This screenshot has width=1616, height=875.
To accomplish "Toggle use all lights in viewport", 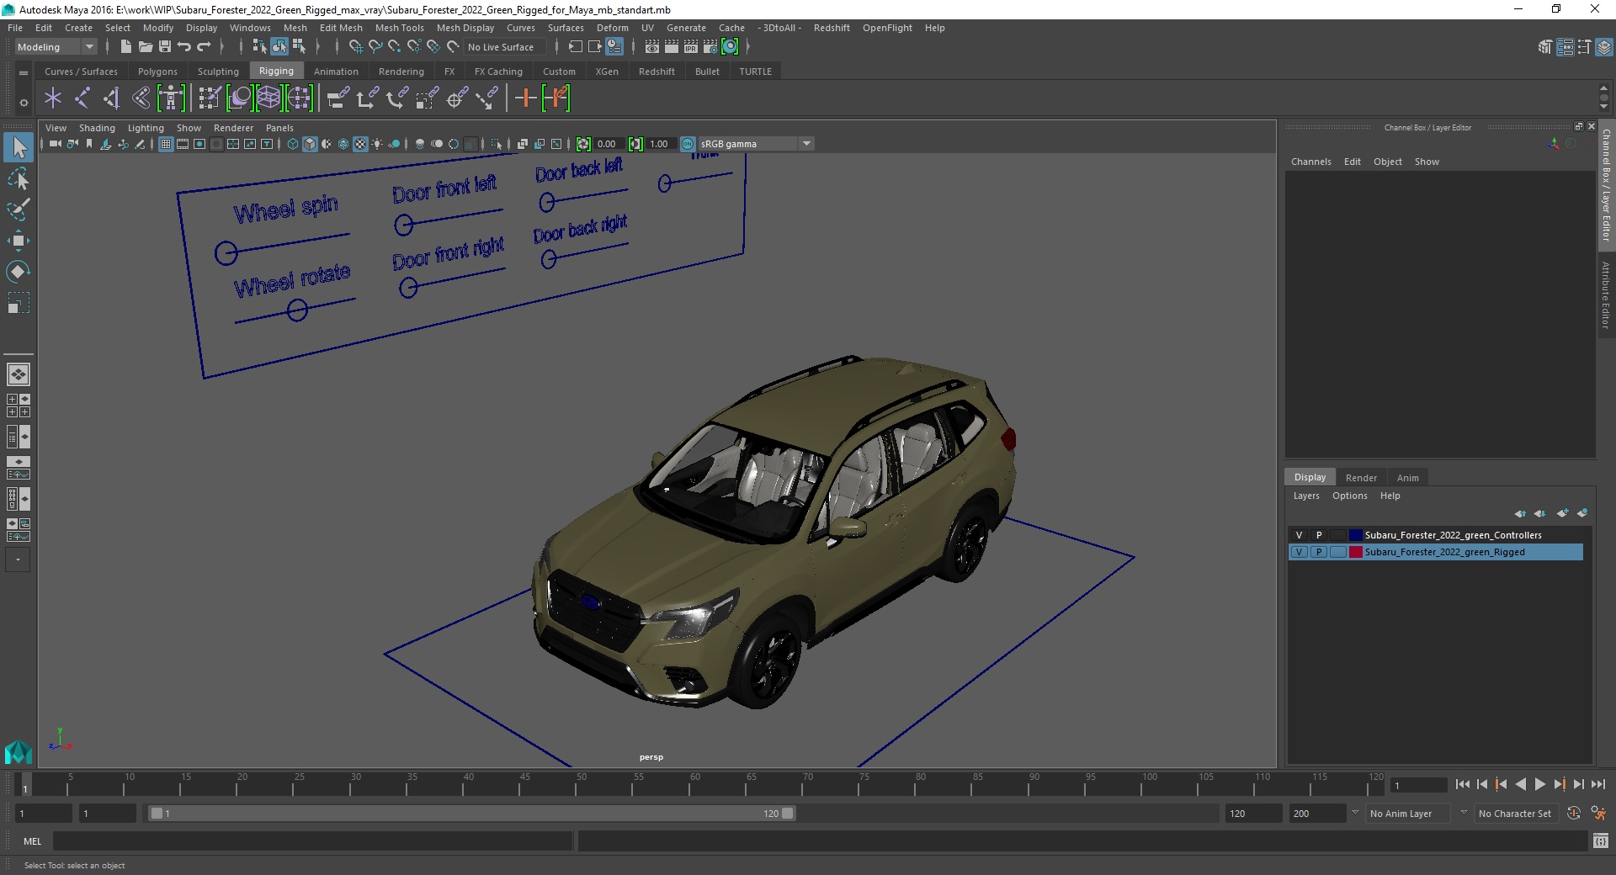I will coord(377,144).
